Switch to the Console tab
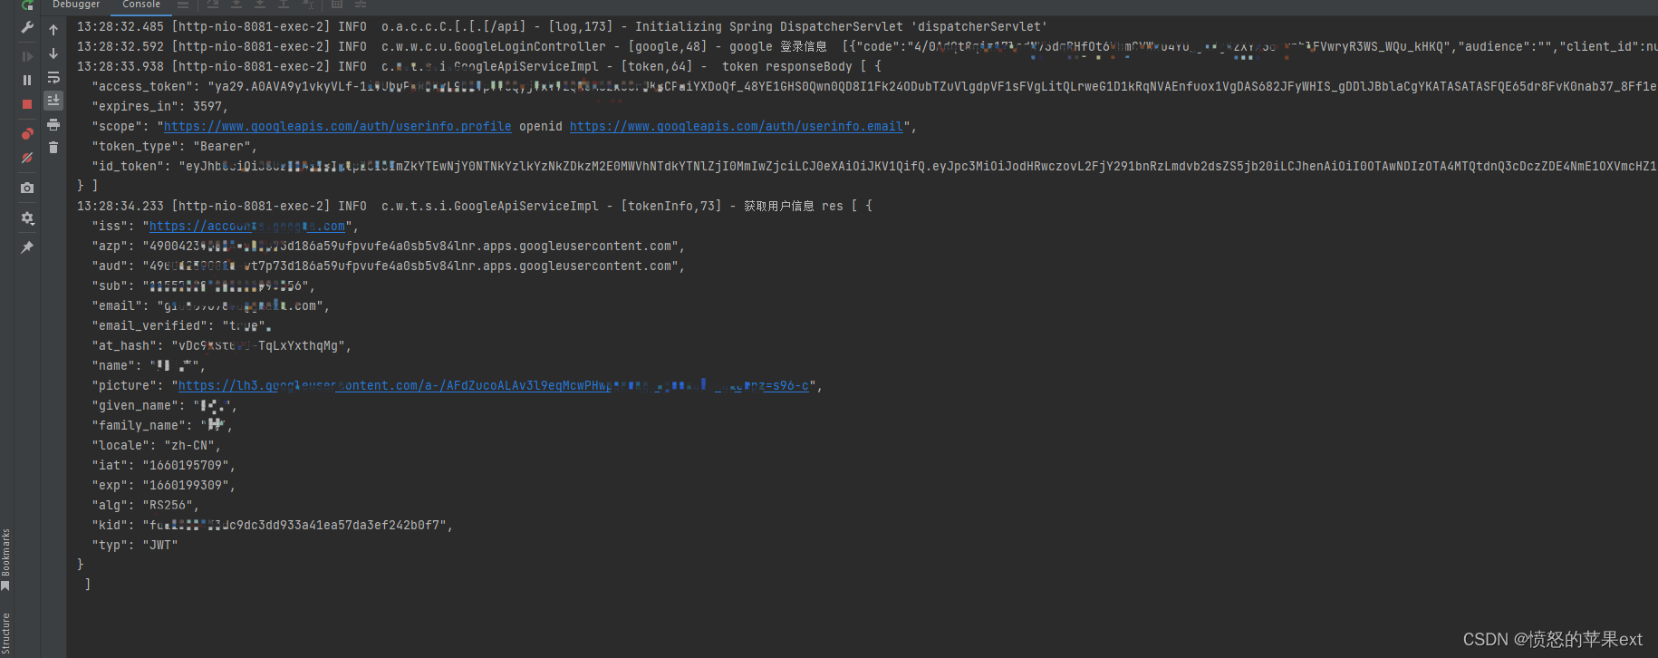Image resolution: width=1658 pixels, height=658 pixels. (x=141, y=5)
